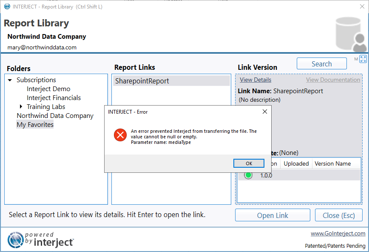The image size is (369, 252).
Task: Click the red error icon in dialog
Action: [120, 135]
